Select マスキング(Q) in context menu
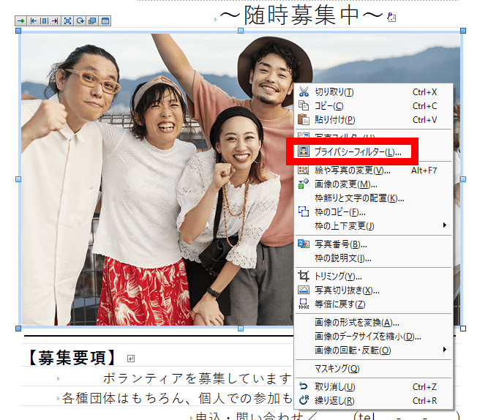This screenshot has width=488, height=420. [x=337, y=369]
